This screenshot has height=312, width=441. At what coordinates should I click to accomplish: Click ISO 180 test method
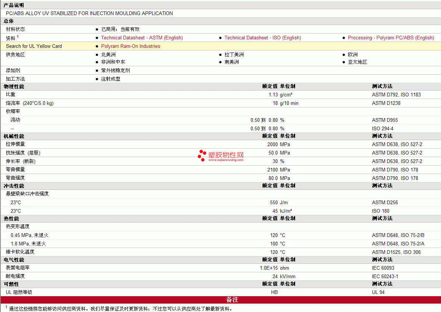(381, 211)
